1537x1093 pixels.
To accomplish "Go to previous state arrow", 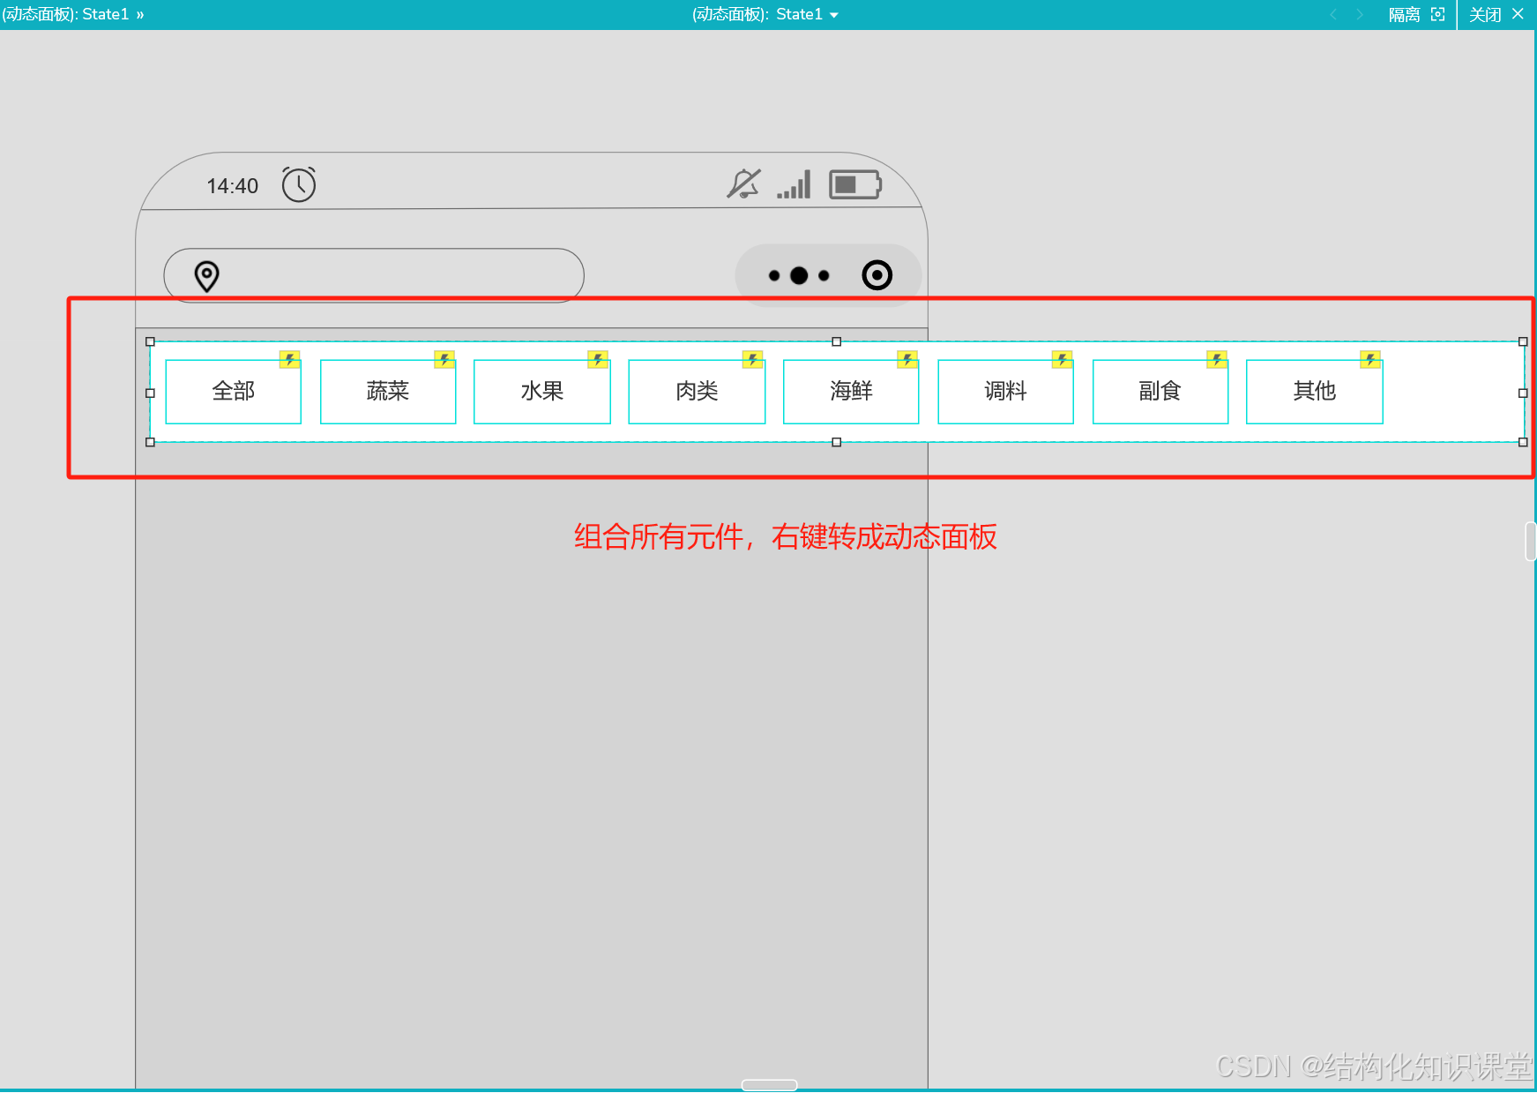I will click(1333, 15).
